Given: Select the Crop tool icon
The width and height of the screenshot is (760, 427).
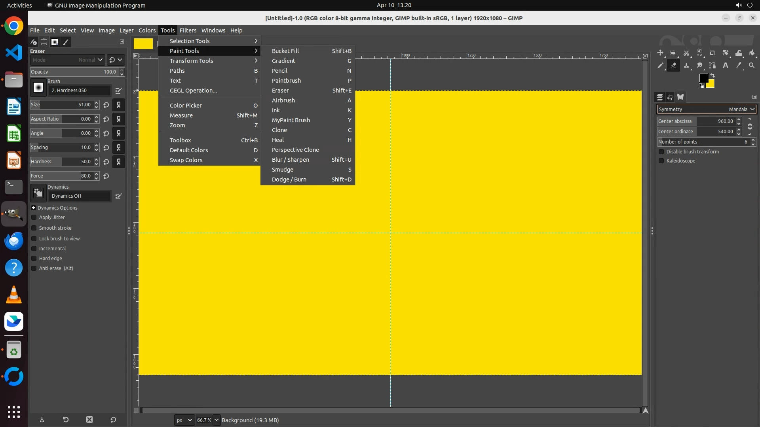Looking at the screenshot, I should click(712, 53).
